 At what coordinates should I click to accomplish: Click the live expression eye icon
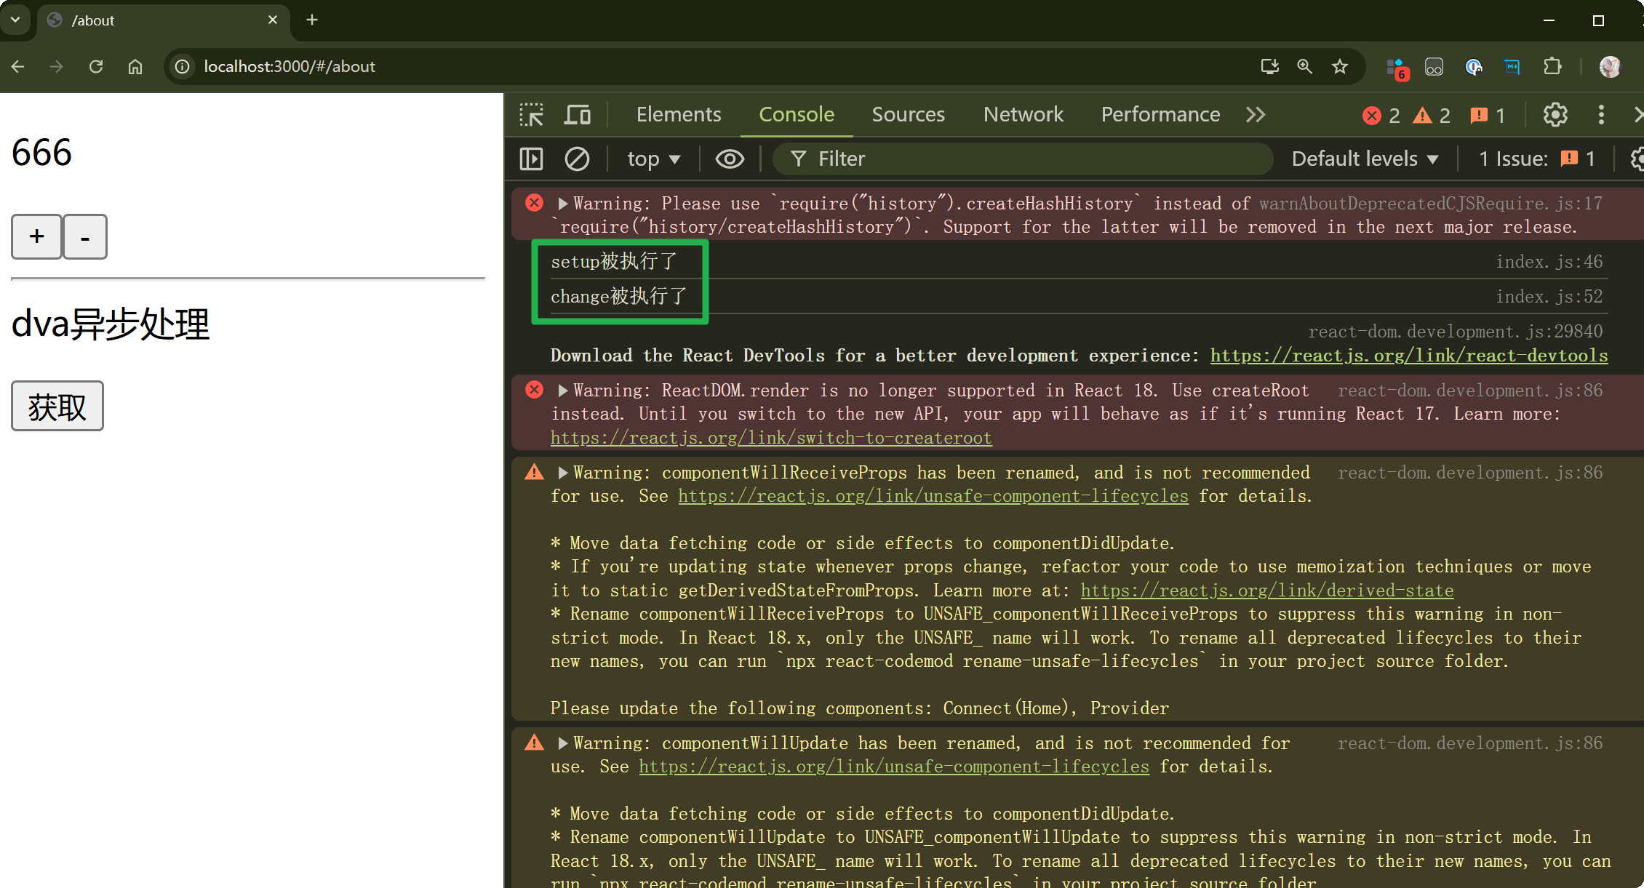(x=730, y=159)
